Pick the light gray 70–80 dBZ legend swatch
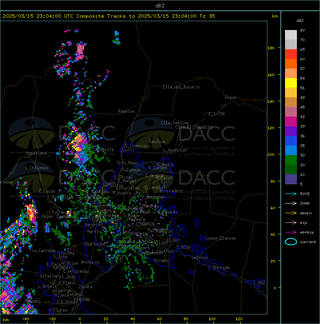 (x=291, y=35)
